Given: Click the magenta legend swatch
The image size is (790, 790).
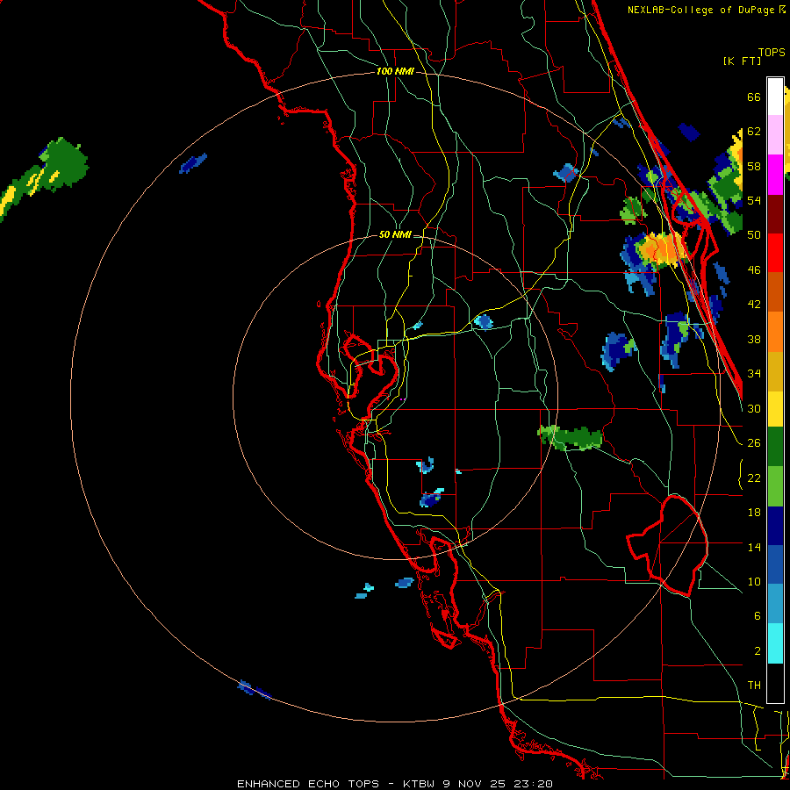Looking at the screenshot, I should [x=775, y=175].
